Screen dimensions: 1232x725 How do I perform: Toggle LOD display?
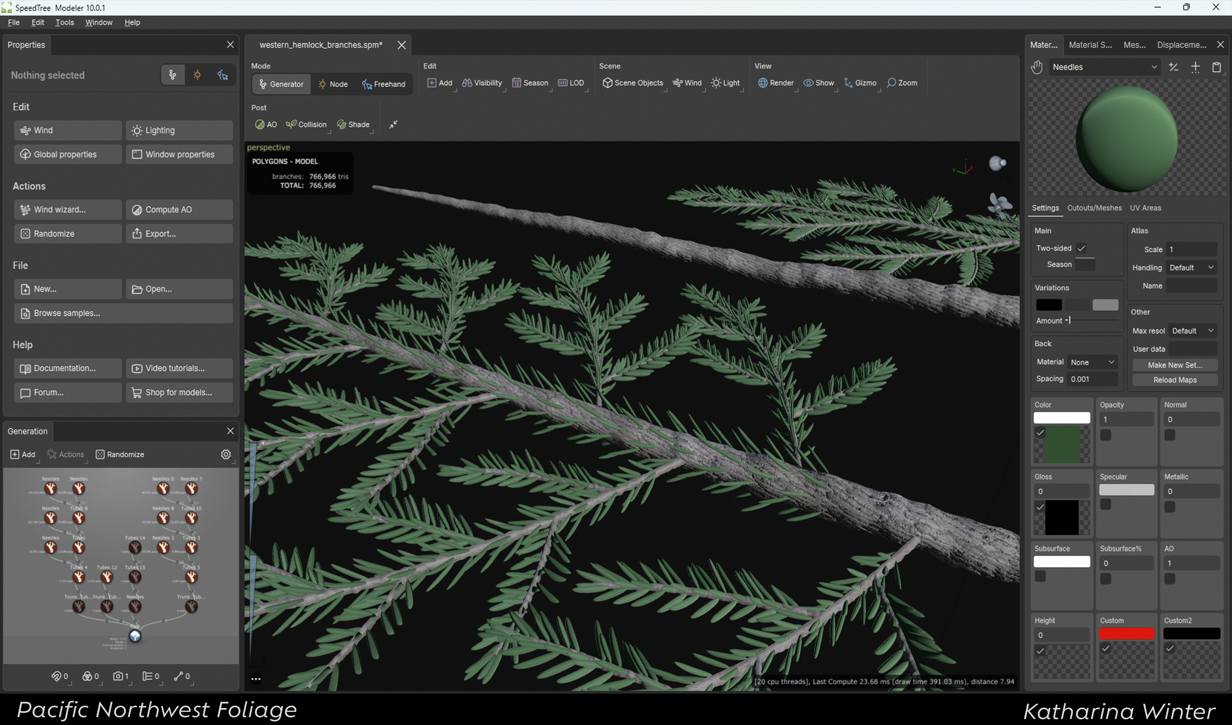coord(571,83)
